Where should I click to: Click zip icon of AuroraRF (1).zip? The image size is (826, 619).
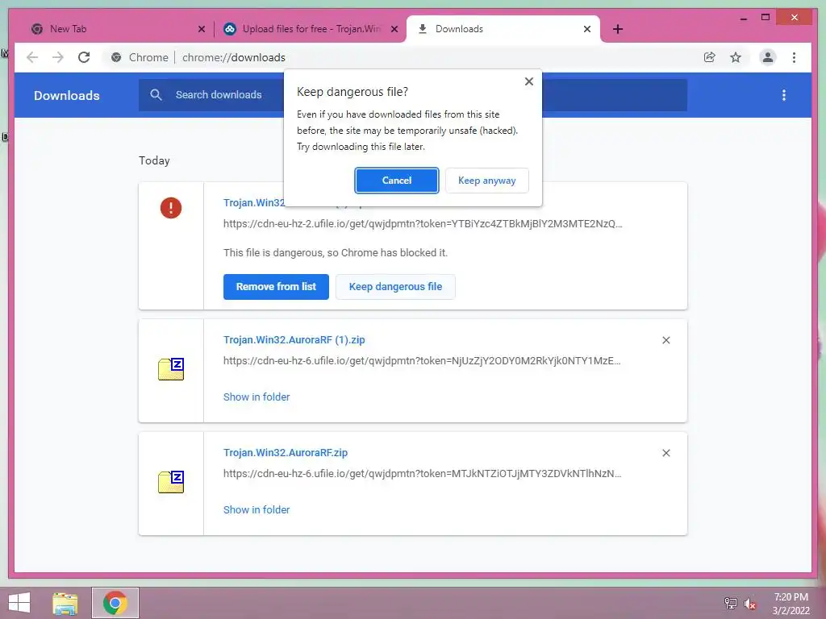click(171, 368)
